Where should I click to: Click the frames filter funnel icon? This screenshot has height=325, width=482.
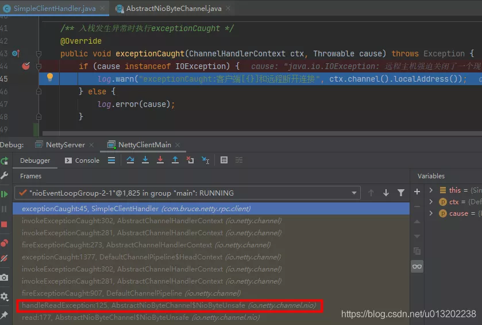click(401, 193)
